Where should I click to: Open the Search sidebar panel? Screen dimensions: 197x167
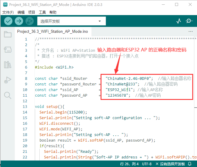(8, 95)
